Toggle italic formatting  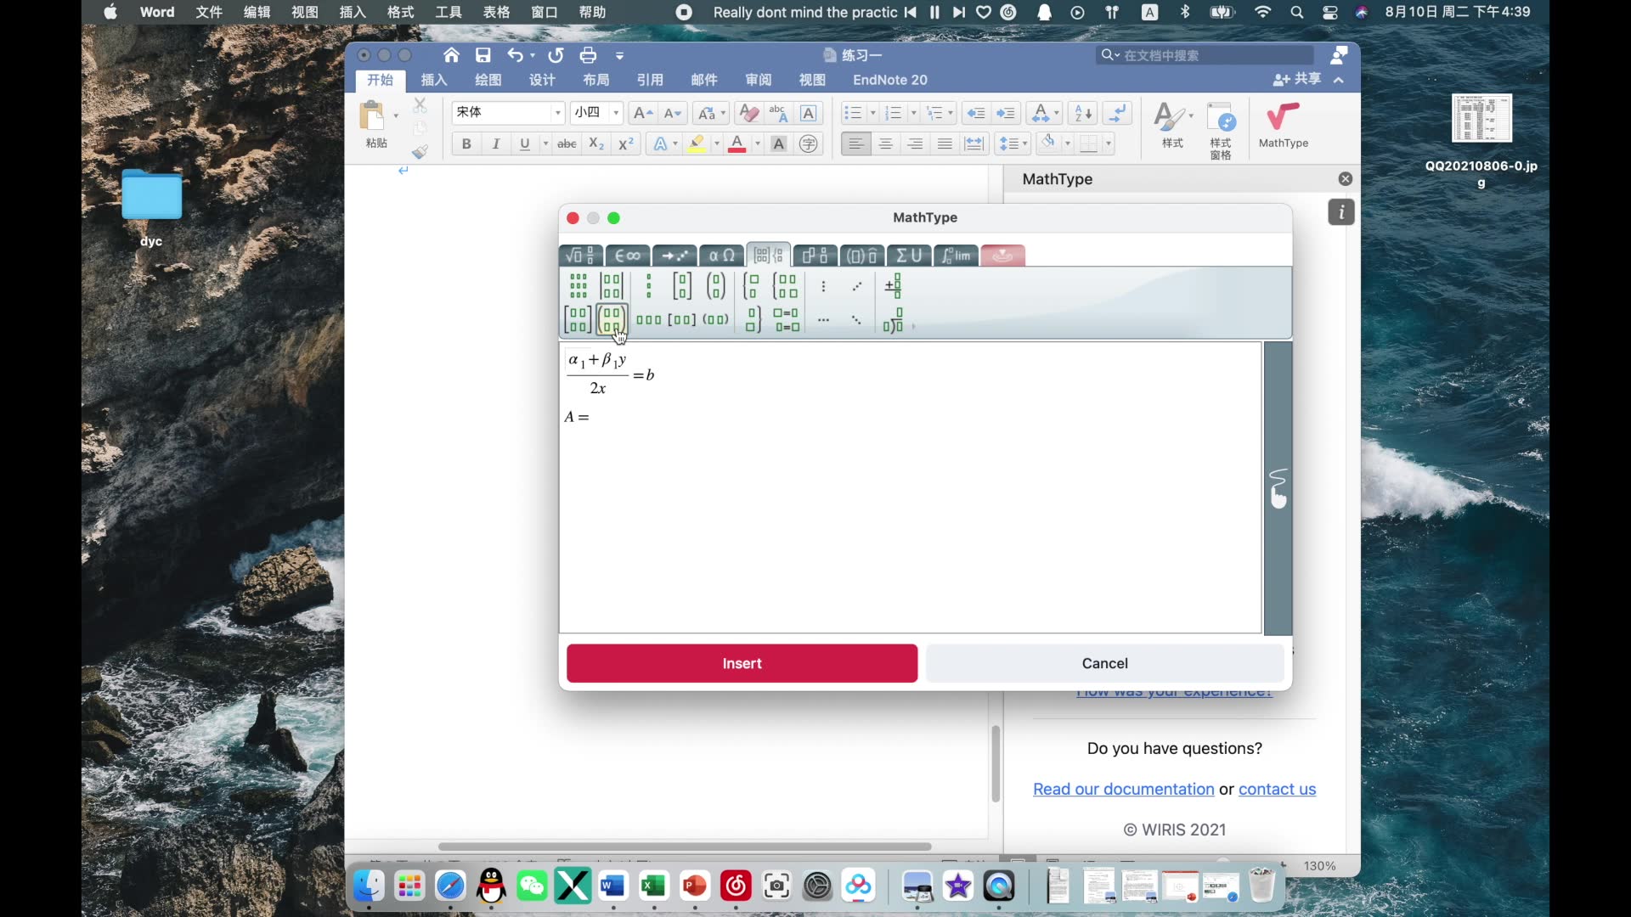[x=496, y=143]
